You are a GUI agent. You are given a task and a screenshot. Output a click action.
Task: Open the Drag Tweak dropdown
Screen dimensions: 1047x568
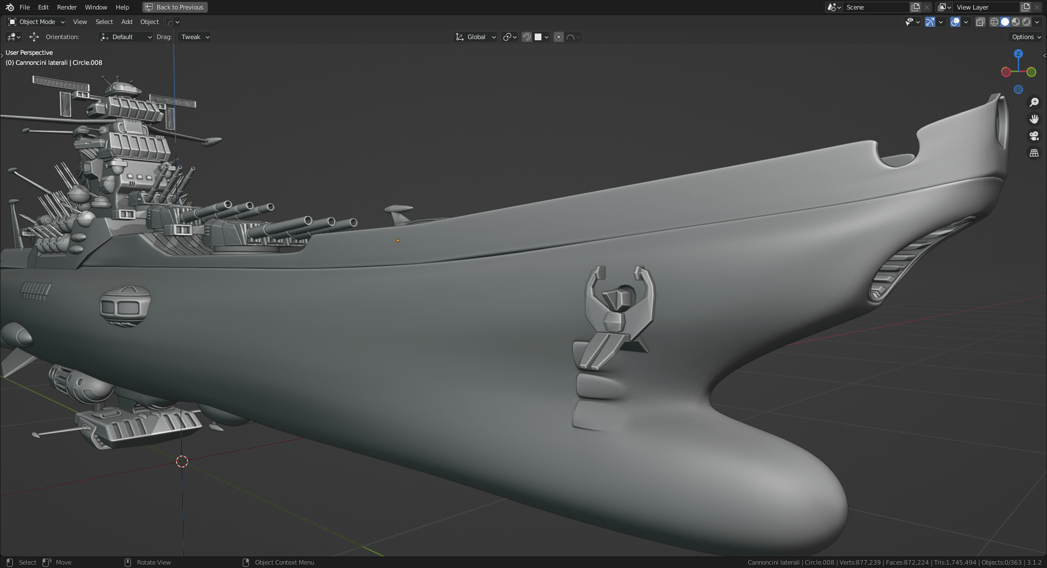[195, 37]
